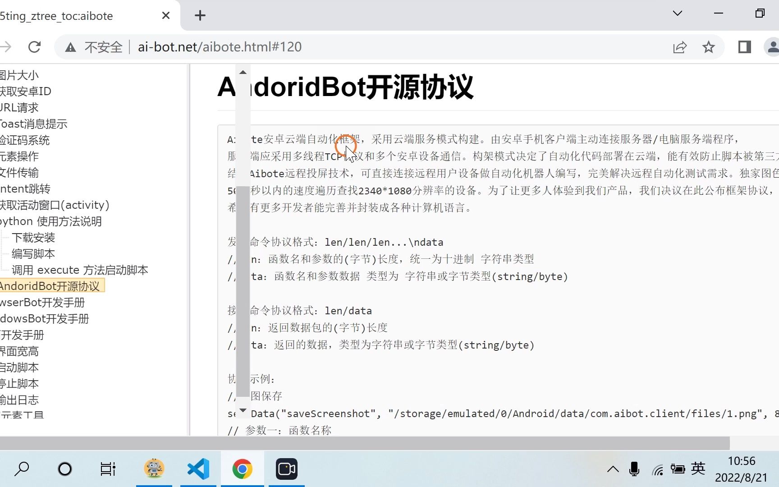Screen dimensions: 779x487
Task: Open the network Wi-Fi tray icon
Action: coord(657,470)
